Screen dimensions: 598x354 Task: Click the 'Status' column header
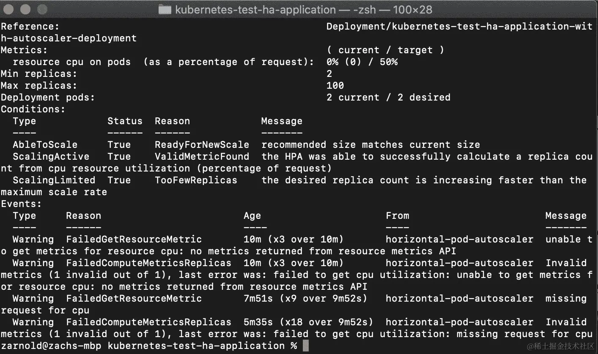125,121
